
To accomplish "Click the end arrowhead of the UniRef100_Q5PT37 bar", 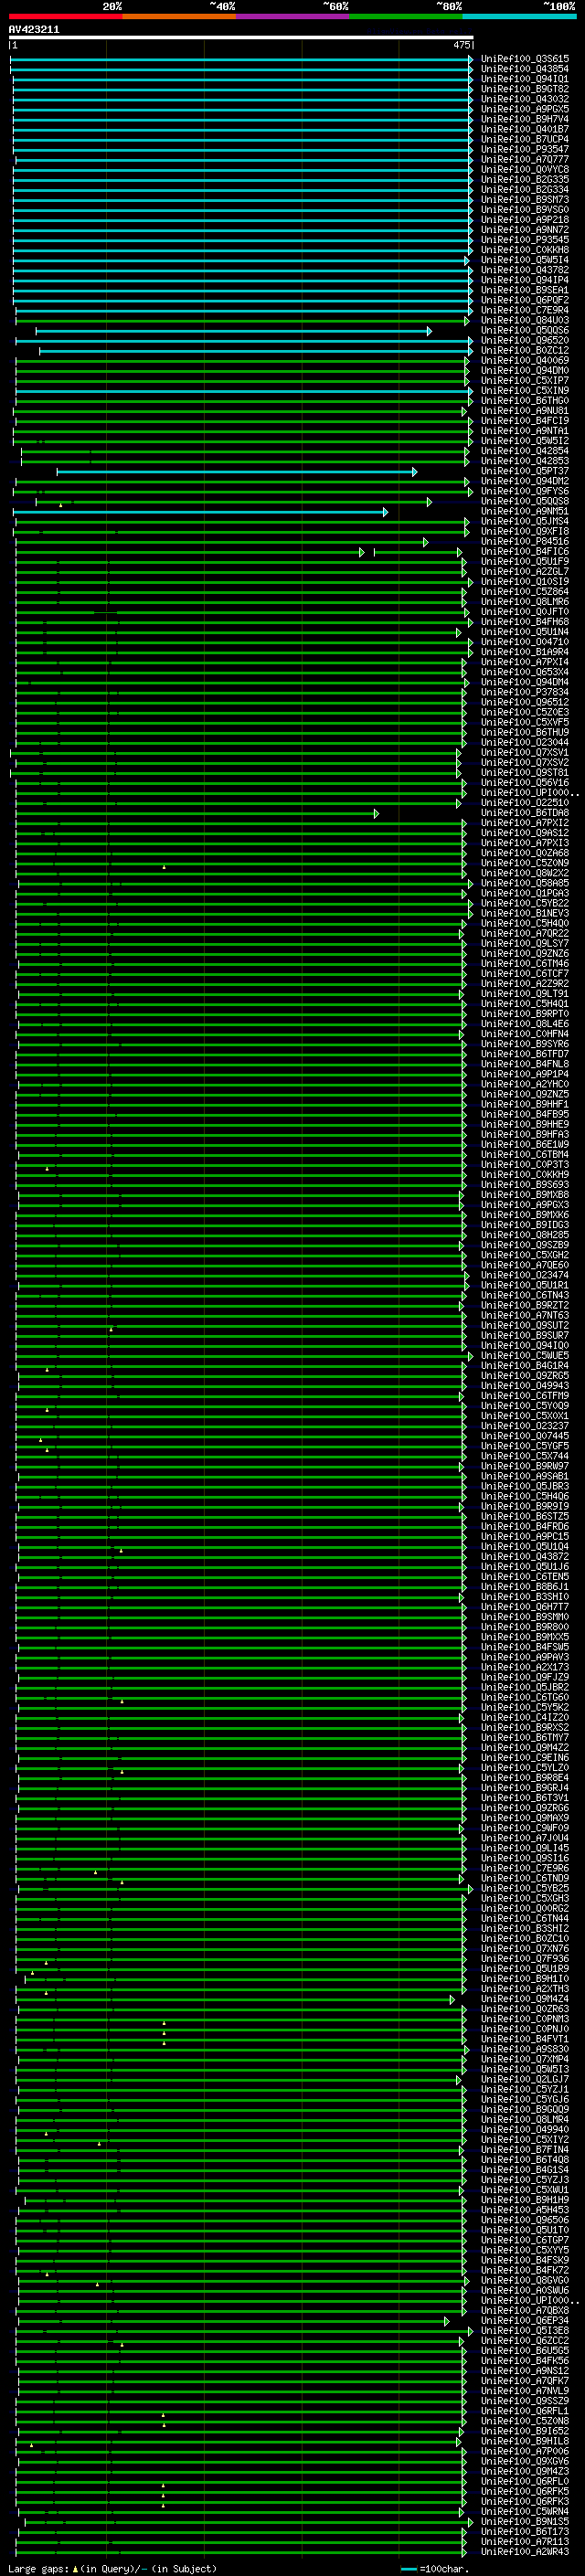I will [x=414, y=472].
